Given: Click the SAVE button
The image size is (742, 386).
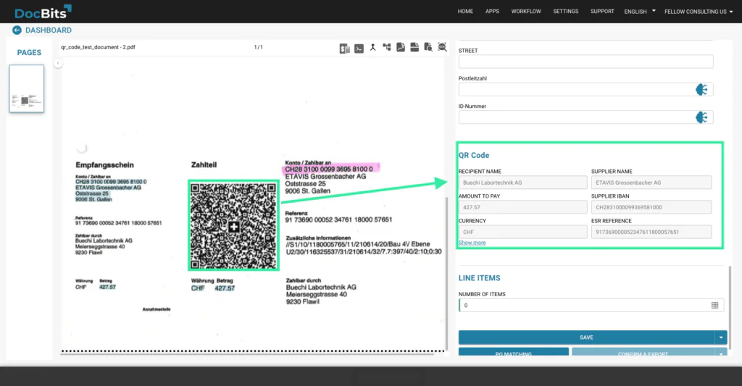Looking at the screenshot, I should click(x=586, y=337).
